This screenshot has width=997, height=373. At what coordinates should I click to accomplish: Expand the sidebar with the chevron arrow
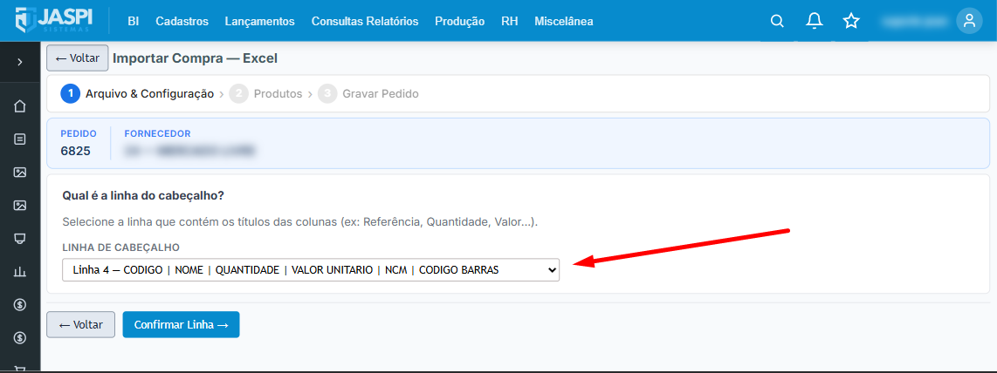pos(20,62)
